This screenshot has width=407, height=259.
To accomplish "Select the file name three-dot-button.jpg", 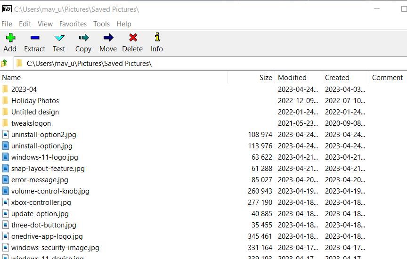I will (44, 225).
